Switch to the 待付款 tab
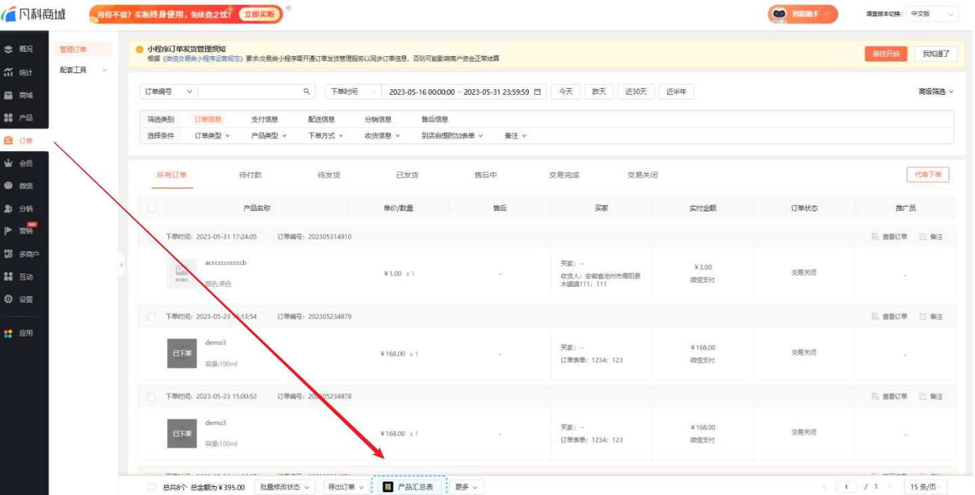975x495 pixels. click(251, 175)
